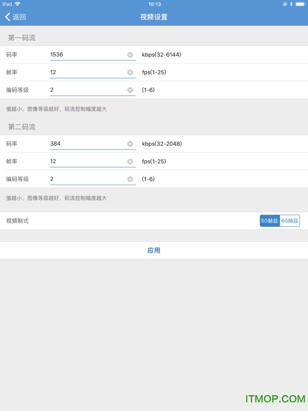Clear the second stream 码率 value 384

coord(130,144)
